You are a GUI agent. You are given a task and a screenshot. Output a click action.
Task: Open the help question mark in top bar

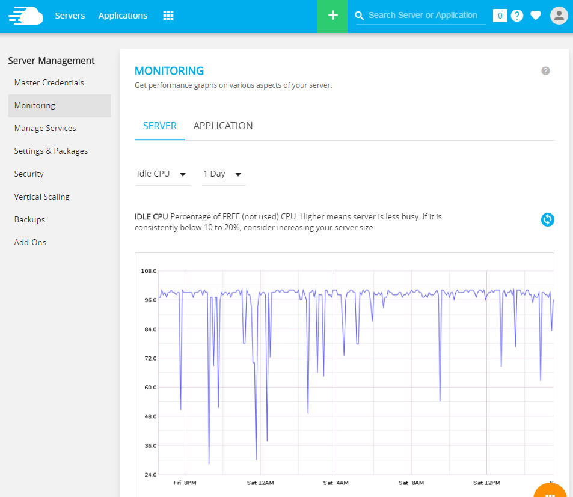pos(516,16)
